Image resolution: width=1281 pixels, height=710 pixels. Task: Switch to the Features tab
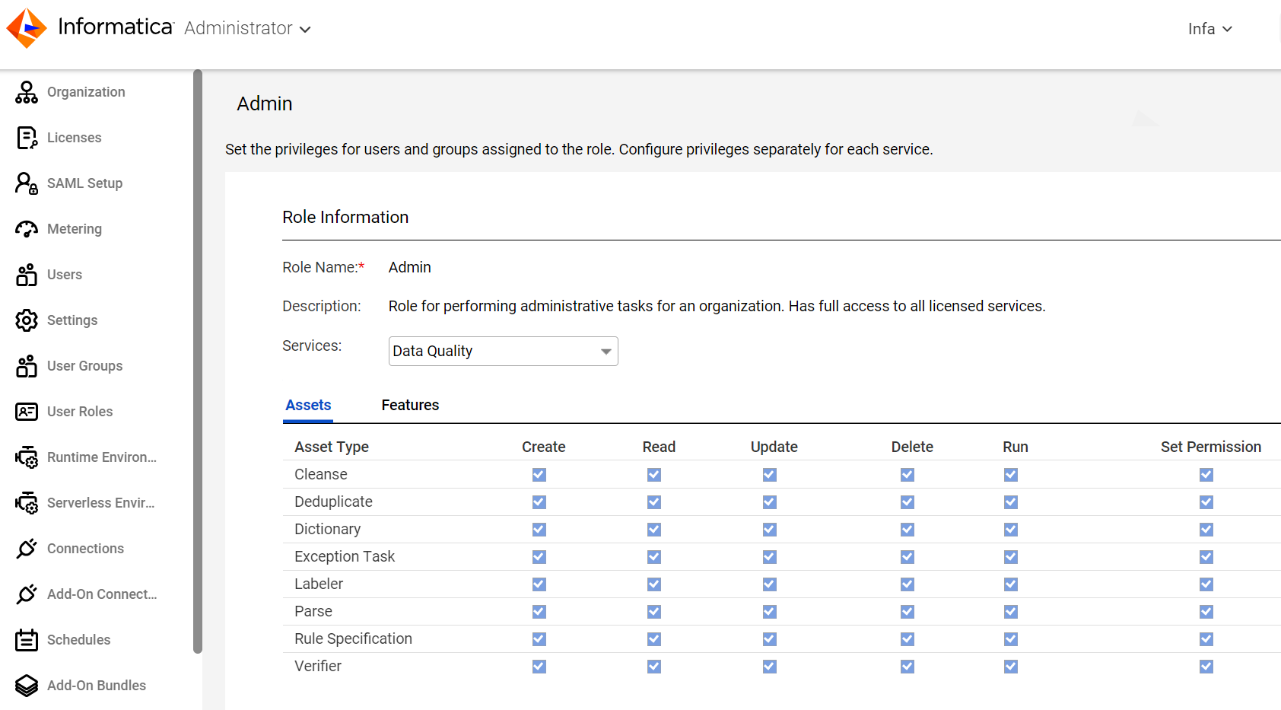(x=410, y=406)
